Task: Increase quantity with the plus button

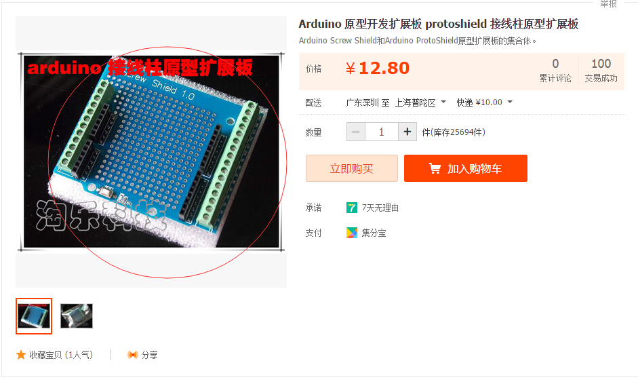Action: click(407, 132)
